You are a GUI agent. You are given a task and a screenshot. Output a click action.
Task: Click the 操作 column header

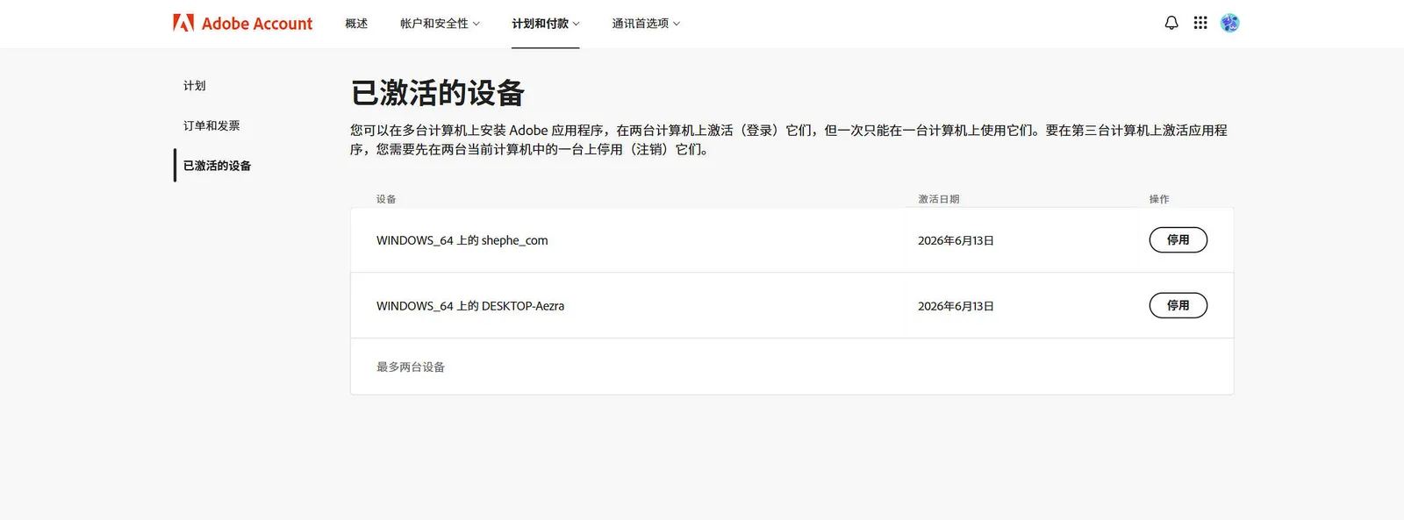tap(1159, 199)
